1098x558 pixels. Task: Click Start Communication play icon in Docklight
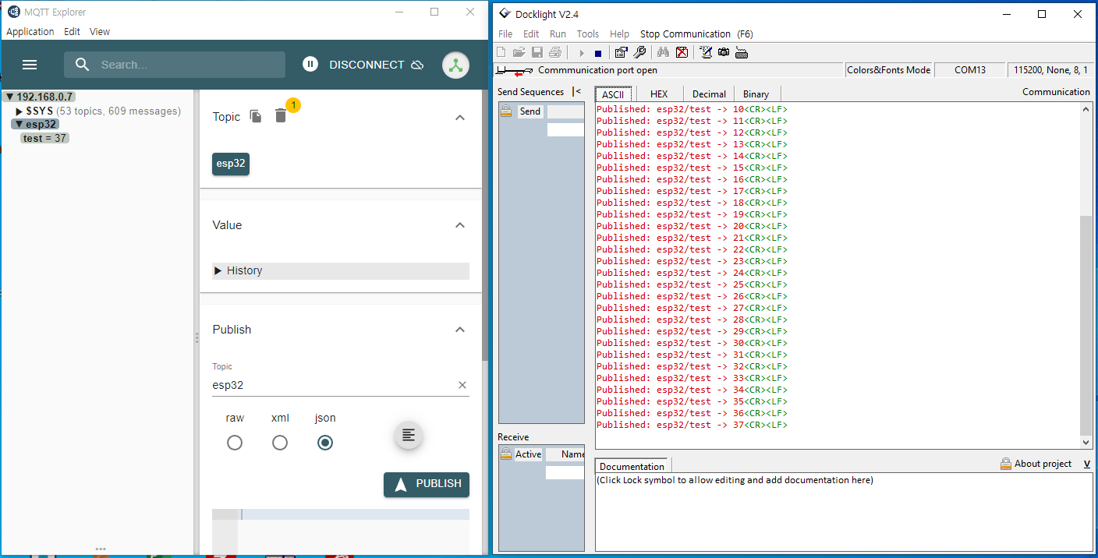pyautogui.click(x=582, y=53)
